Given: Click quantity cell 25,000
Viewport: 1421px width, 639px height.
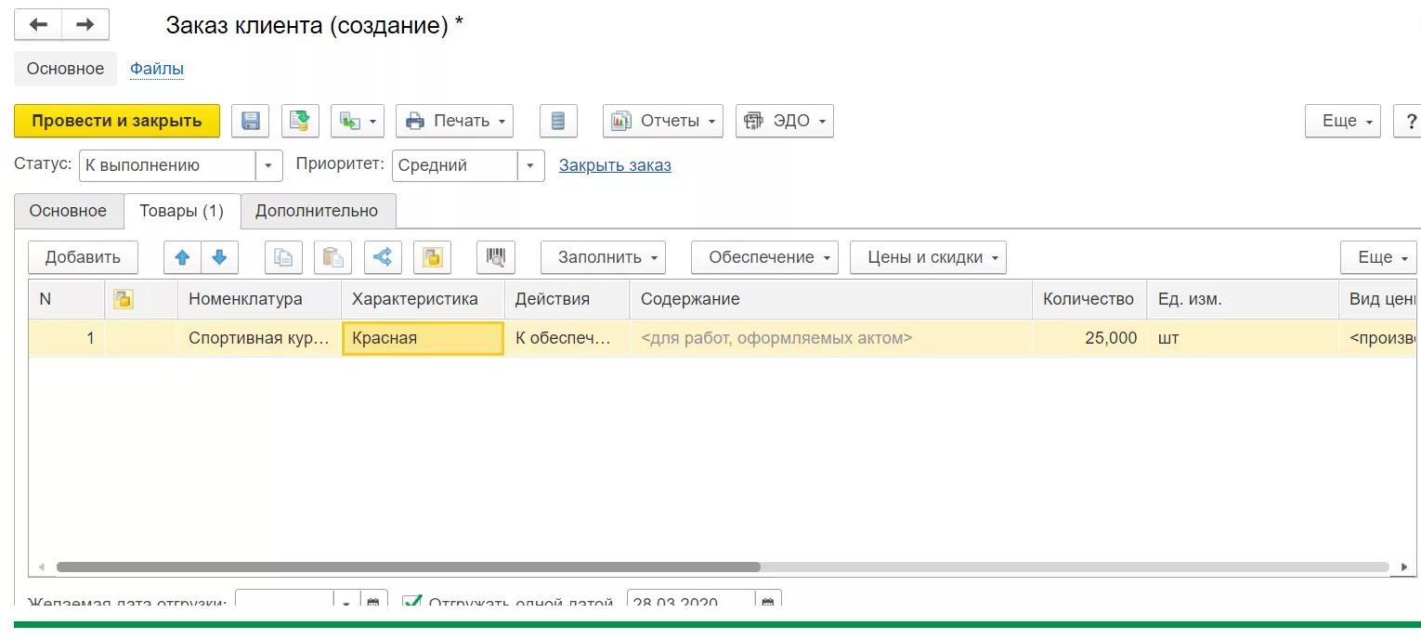Looking at the screenshot, I should pos(1089,338).
